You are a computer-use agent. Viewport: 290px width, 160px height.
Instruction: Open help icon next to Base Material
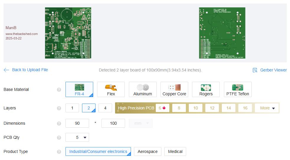click(59, 90)
